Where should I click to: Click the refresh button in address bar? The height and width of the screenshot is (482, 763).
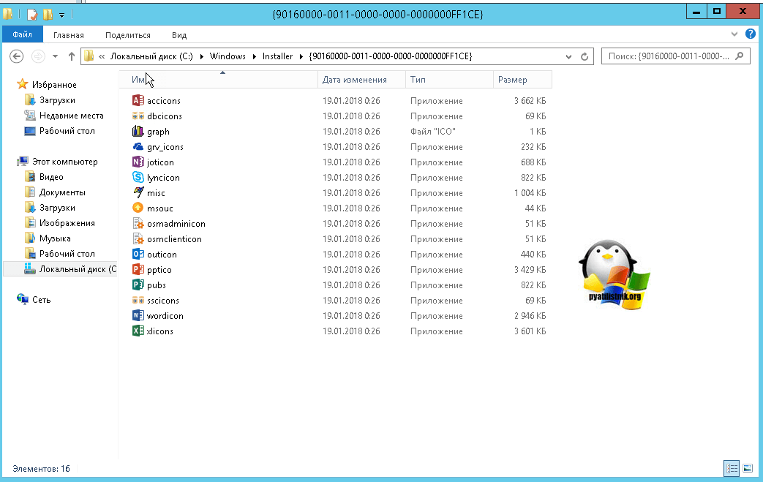pos(585,56)
